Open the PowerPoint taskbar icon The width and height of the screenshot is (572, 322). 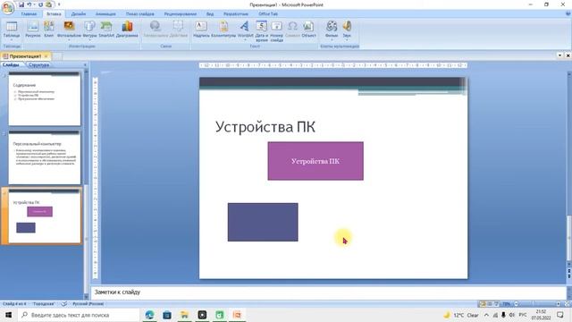point(237,315)
